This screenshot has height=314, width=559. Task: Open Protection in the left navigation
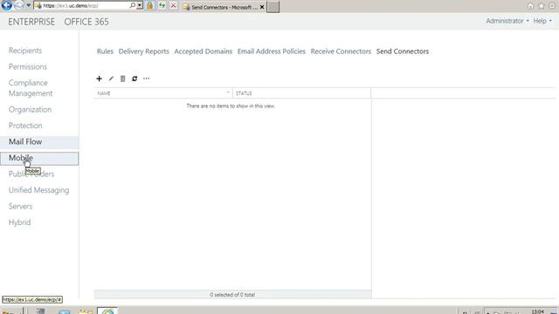point(25,126)
